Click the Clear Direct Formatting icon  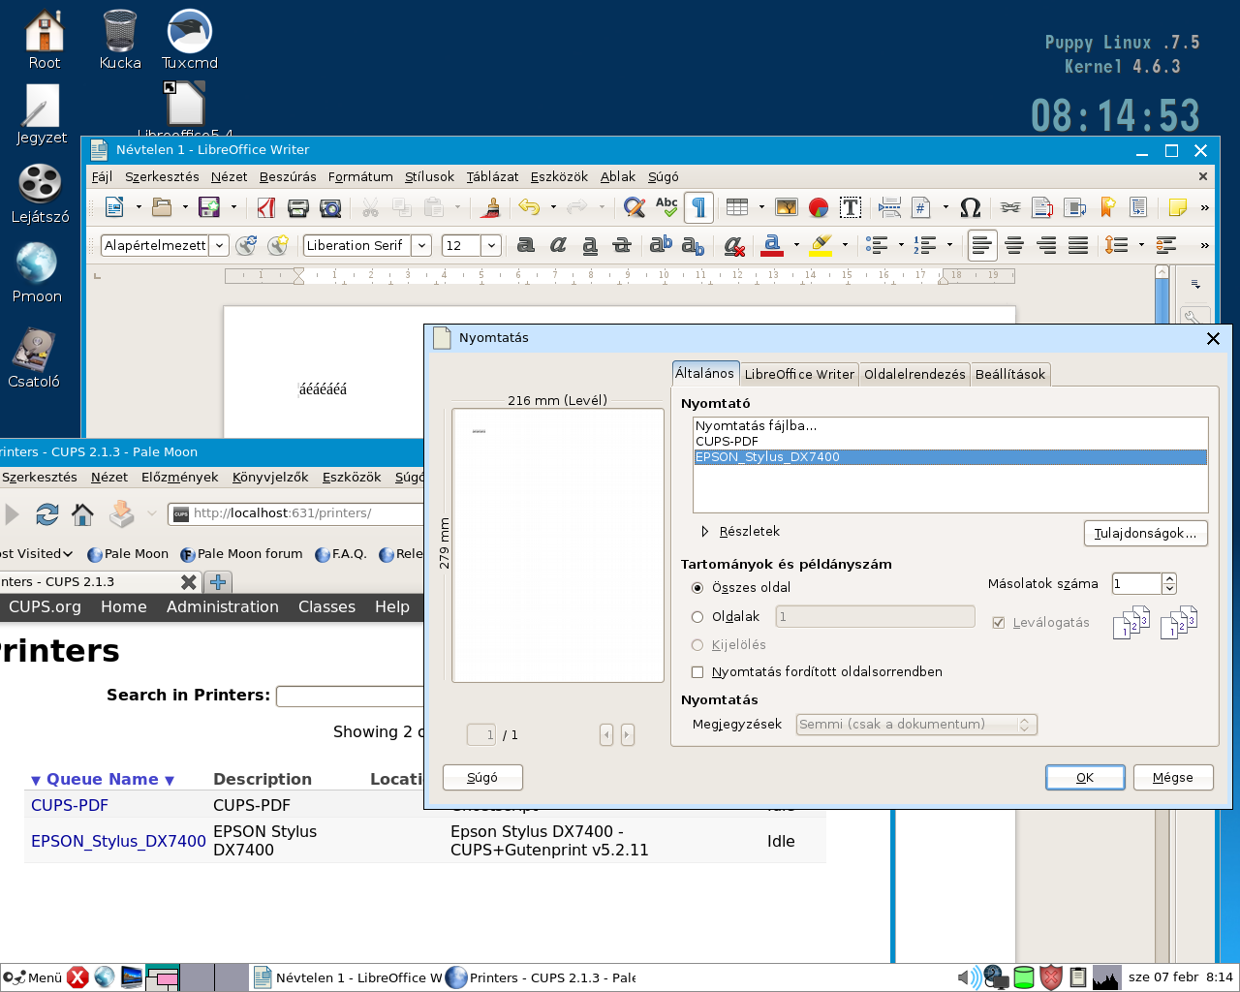point(735,245)
